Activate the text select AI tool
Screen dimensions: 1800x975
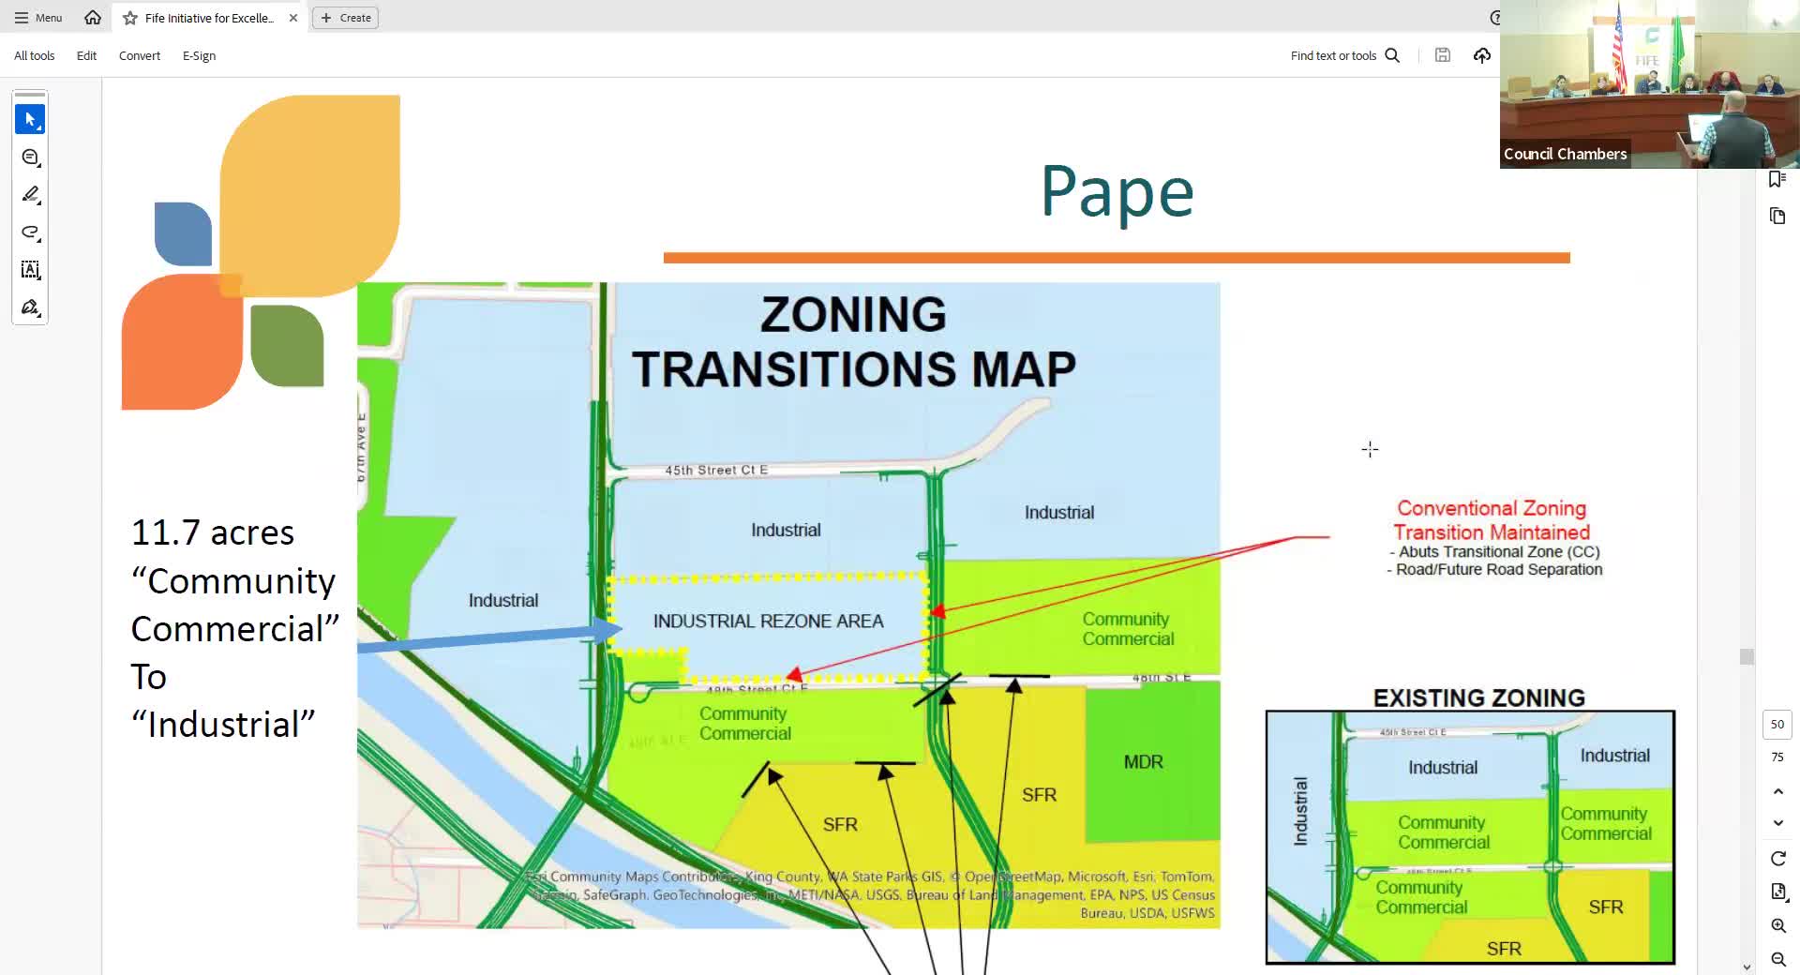pos(30,270)
